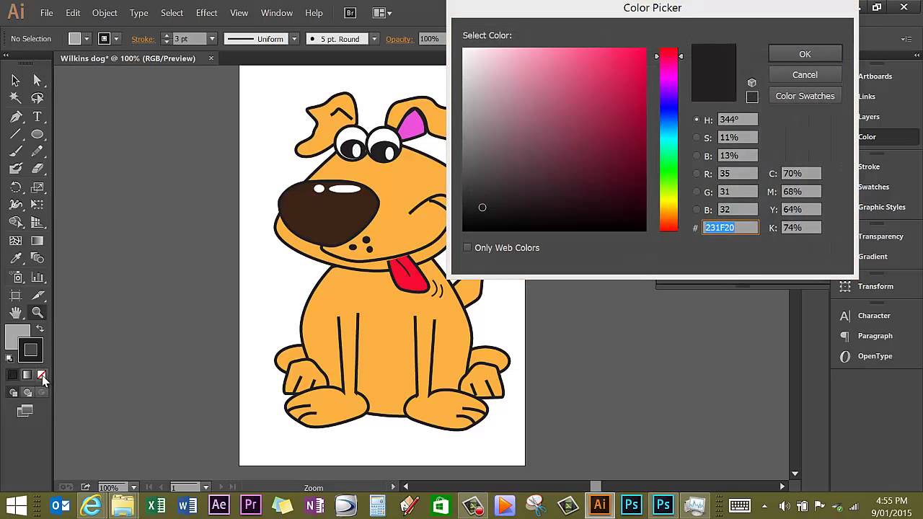923x519 pixels.
Task: Select the Direct Selection tool (white arrow)
Action: 37,81
